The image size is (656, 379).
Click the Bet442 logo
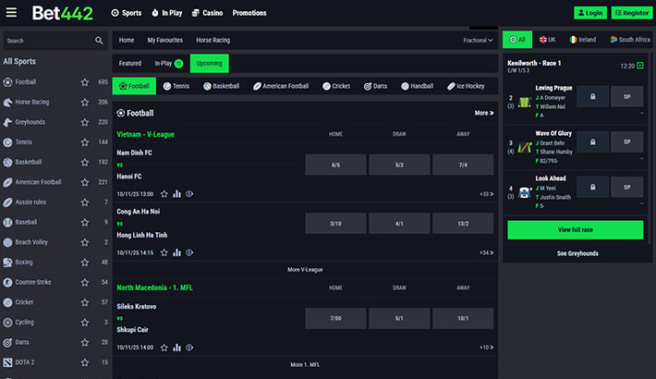[62, 13]
